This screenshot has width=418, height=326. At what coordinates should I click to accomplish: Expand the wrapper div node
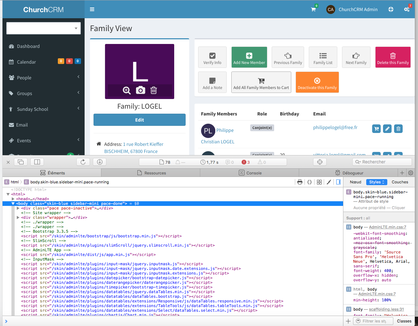(x=18, y=218)
